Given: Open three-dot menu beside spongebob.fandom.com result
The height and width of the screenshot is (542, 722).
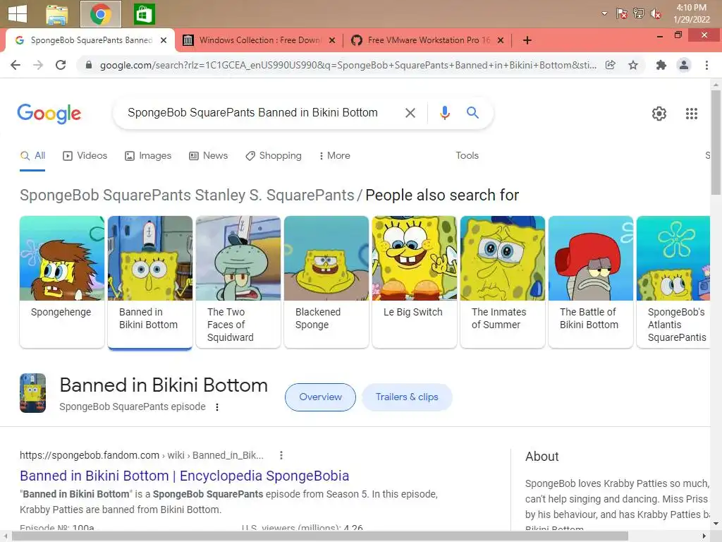Looking at the screenshot, I should [x=281, y=455].
